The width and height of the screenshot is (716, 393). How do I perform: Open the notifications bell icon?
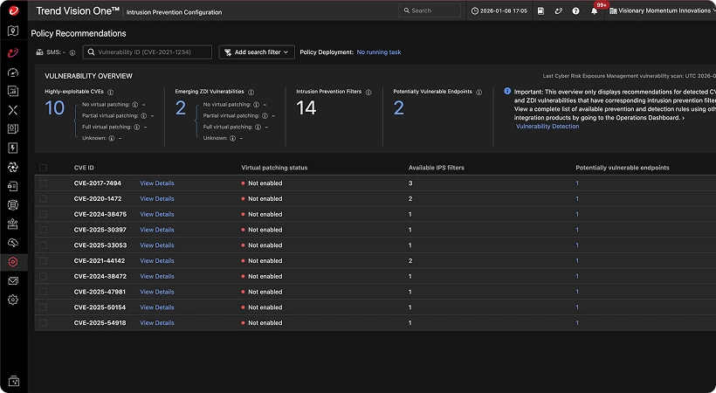click(x=594, y=11)
